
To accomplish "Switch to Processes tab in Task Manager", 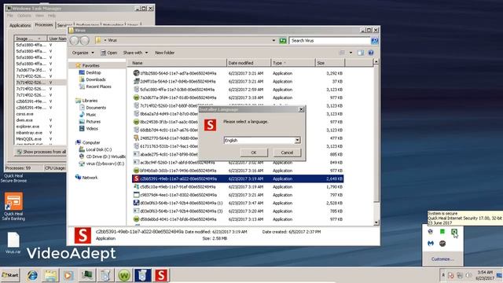I will 44,24.
